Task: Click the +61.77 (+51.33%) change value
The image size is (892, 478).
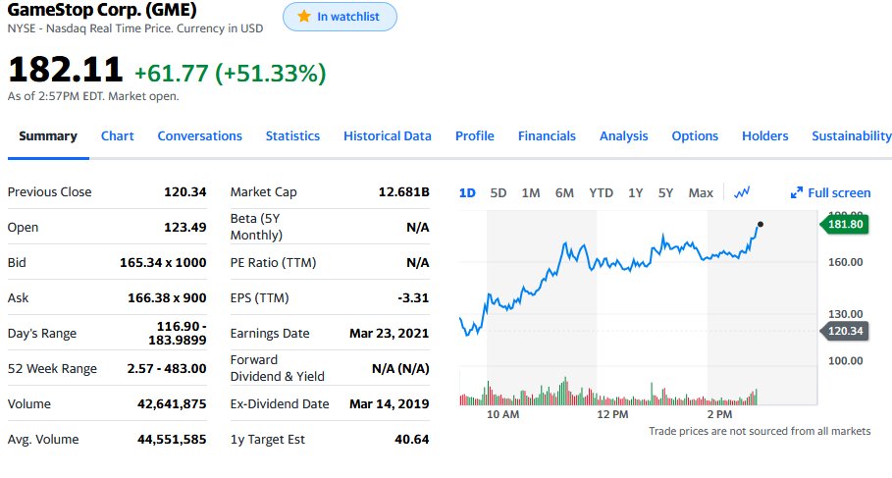Action: [230, 74]
